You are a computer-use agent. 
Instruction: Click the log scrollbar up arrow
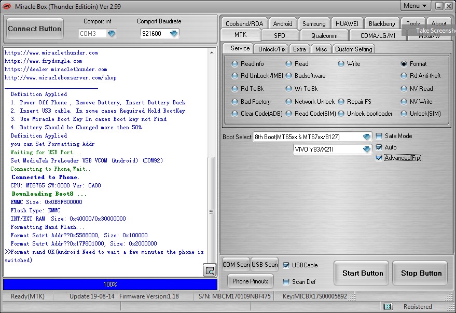(x=212, y=52)
